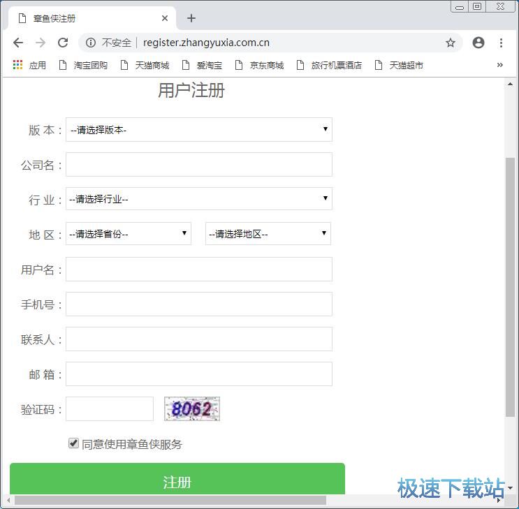Focus the 邮箱 input field

click(x=199, y=374)
